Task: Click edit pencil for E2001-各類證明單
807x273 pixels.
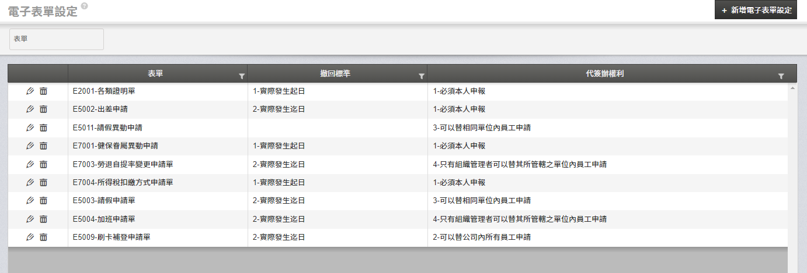Action: (30, 91)
